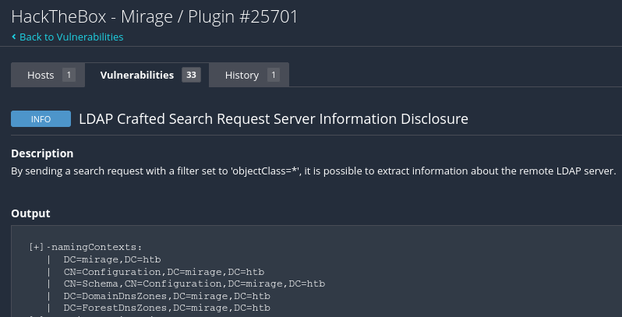622x317 pixels.
Task: Go back via Back to Vulnerabilities link
Action: point(72,37)
